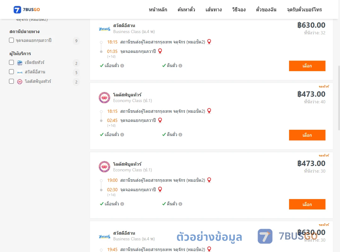Open the 7BUSGO logo home link
The width and height of the screenshot is (340, 252).
pyautogui.click(x=27, y=9)
